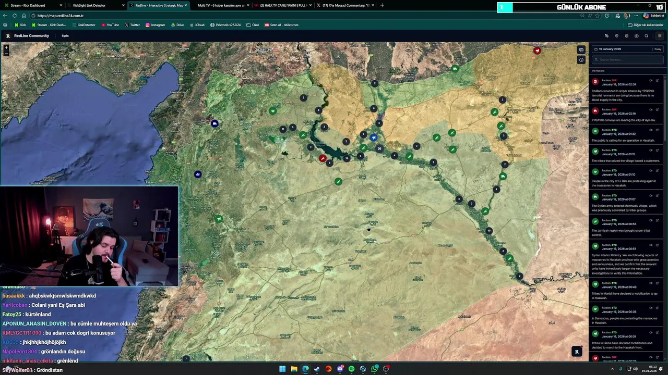Screen dimensions: 668x375
Task: Open the hamburger menu in RedLine header
Action: 660,36
